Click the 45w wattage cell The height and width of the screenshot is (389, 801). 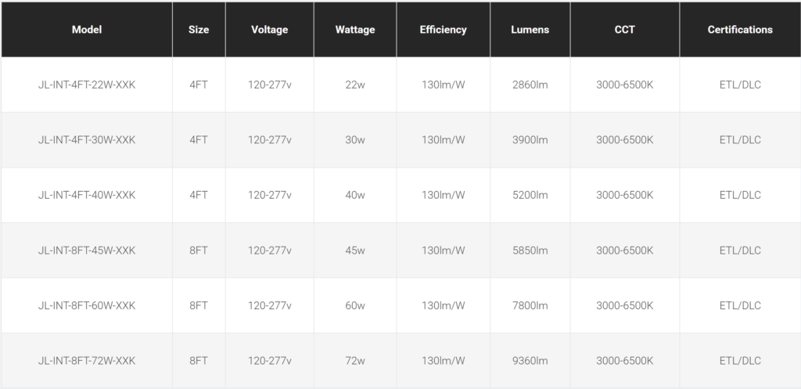pyautogui.click(x=355, y=250)
